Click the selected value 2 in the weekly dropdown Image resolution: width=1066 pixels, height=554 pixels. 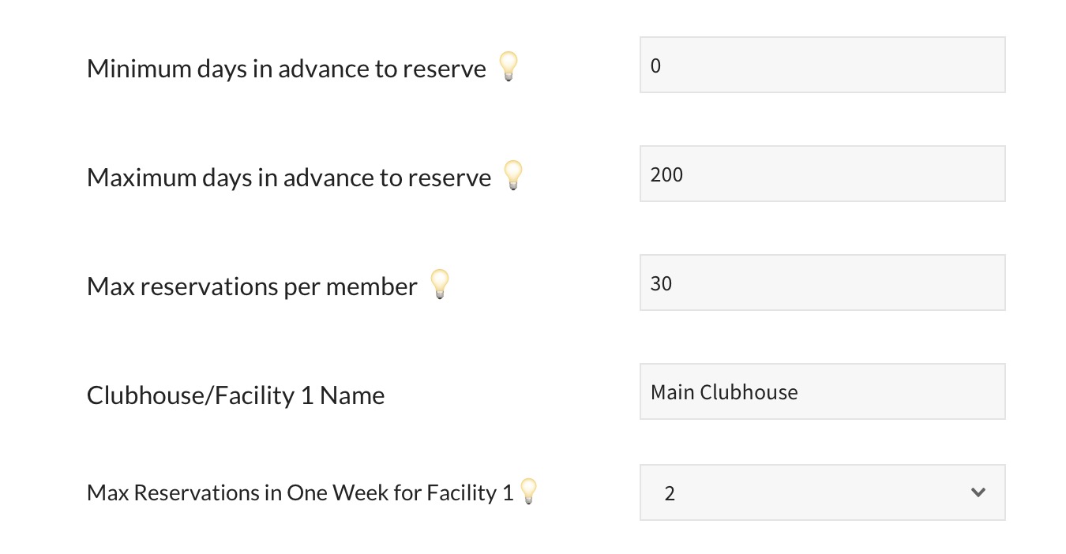670,494
